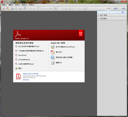Click the Zoom in plus icon
128x117 pixels.
(x=50, y=9)
